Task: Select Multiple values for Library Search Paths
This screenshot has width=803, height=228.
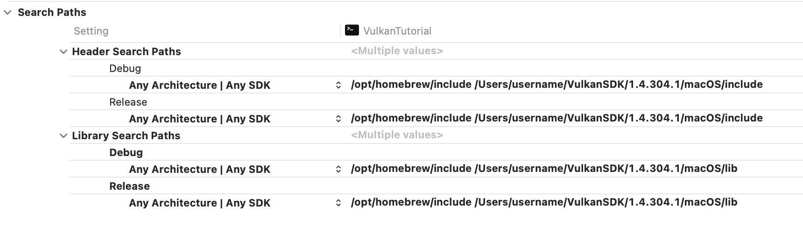Action: 397,135
